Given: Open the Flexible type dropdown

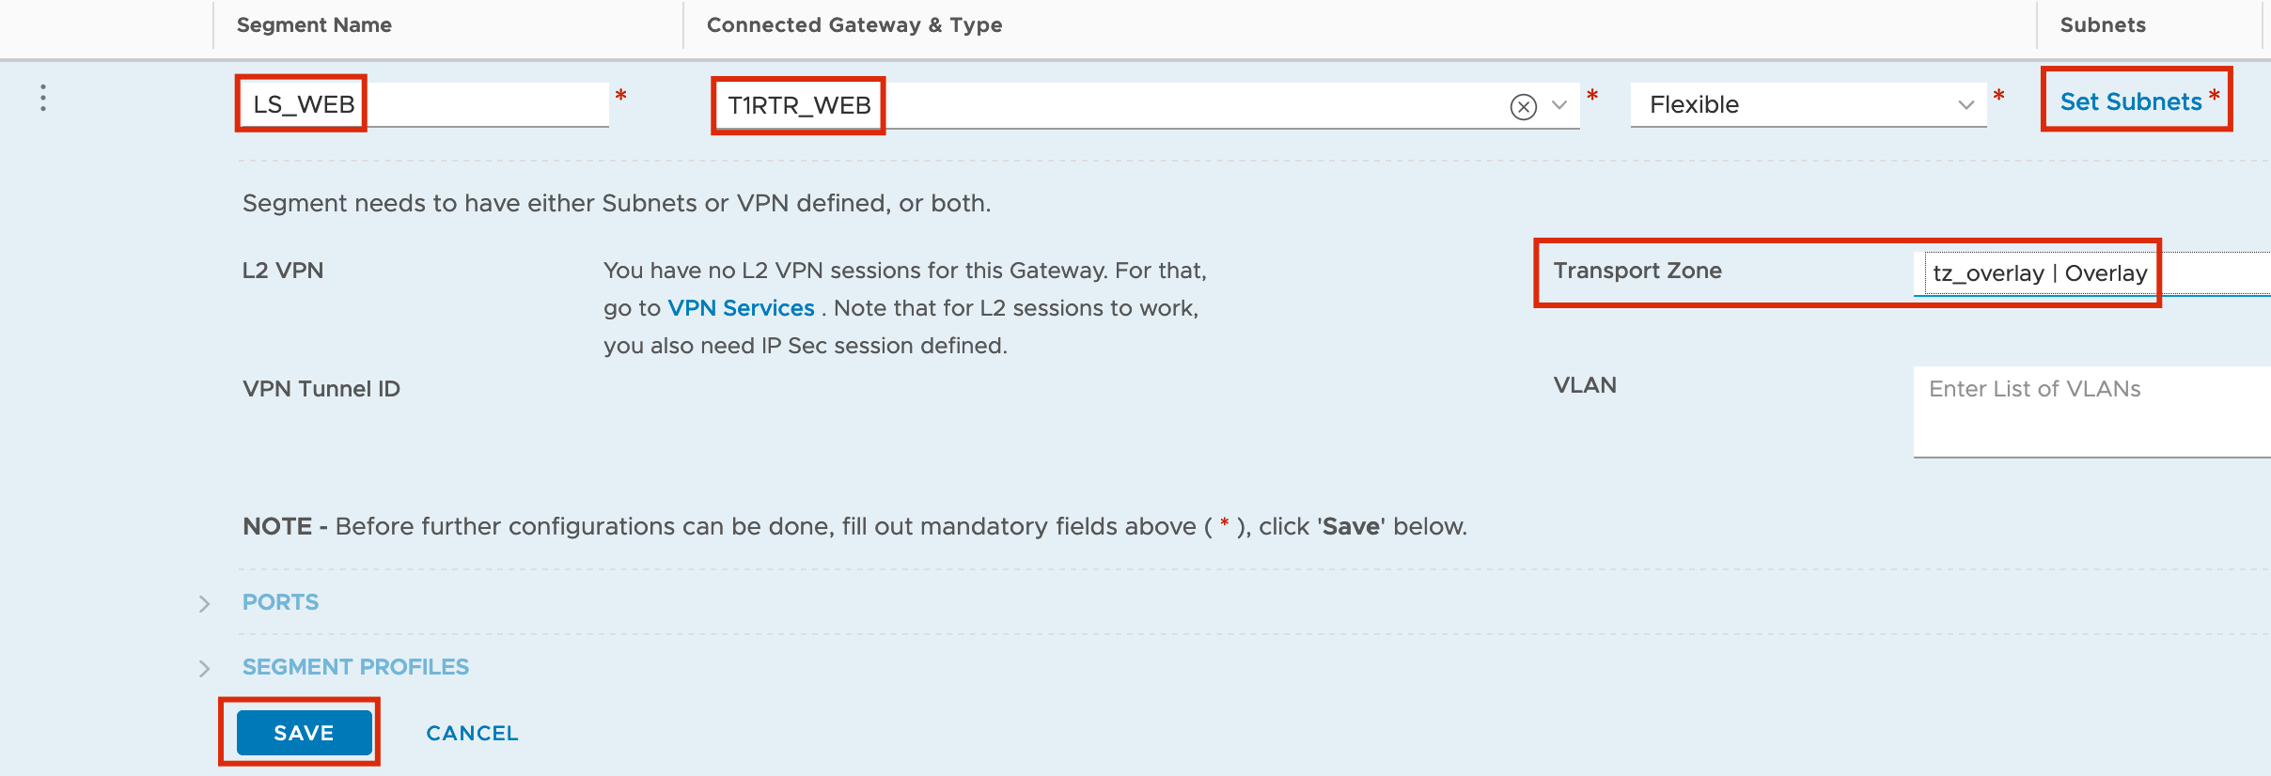Looking at the screenshot, I should coord(1809,104).
